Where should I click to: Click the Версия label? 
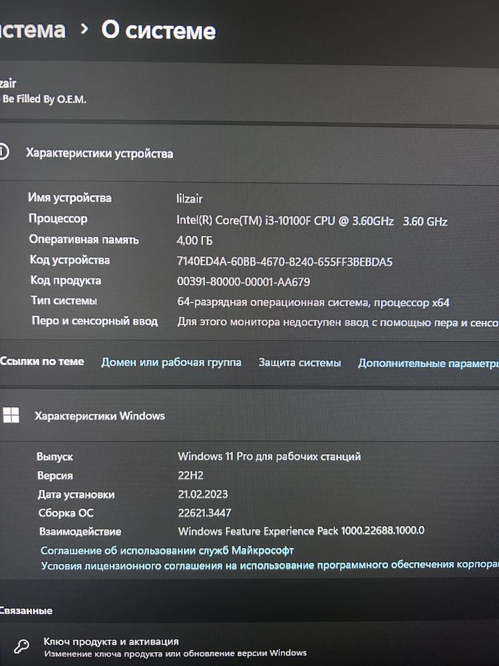(x=55, y=476)
